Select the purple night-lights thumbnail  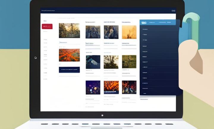93,88
